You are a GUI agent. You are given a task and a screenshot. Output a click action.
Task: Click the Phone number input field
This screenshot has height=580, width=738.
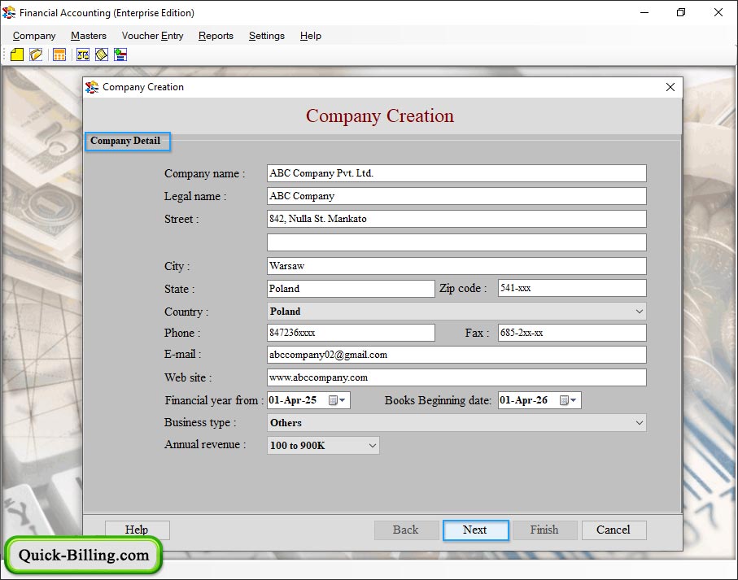point(351,333)
